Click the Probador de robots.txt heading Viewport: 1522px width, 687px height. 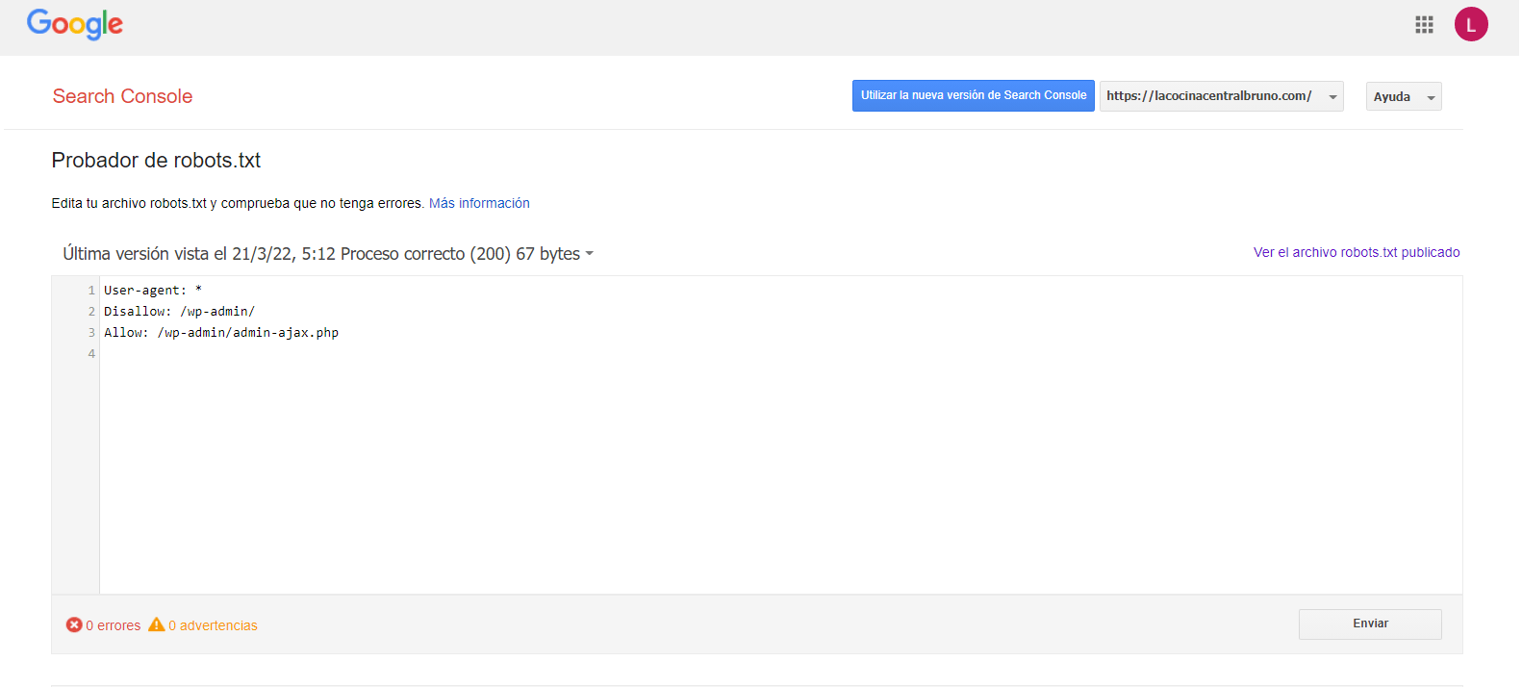(156, 160)
